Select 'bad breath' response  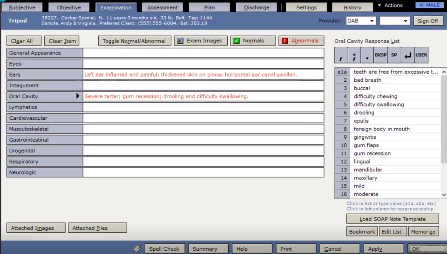[x=395, y=80]
